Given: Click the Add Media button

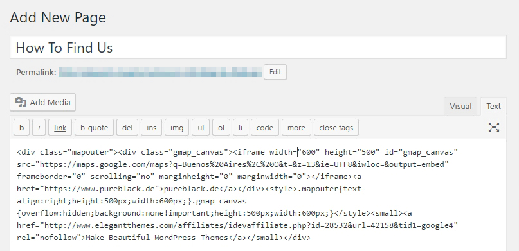Looking at the screenshot, I should coord(42,102).
